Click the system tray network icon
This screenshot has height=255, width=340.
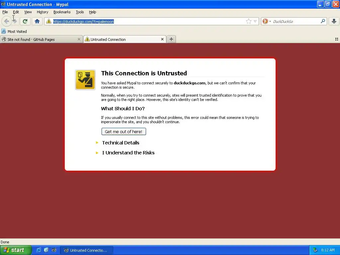[x=315, y=250]
